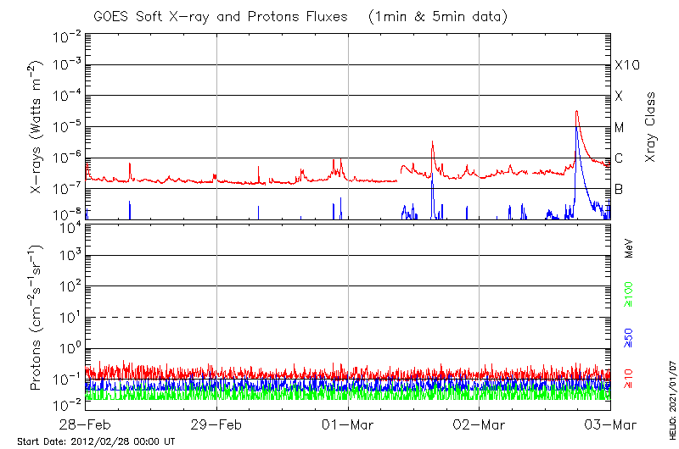679x449 pixels.
Task: Click the Xray Class right axis title
Action: tap(651, 127)
